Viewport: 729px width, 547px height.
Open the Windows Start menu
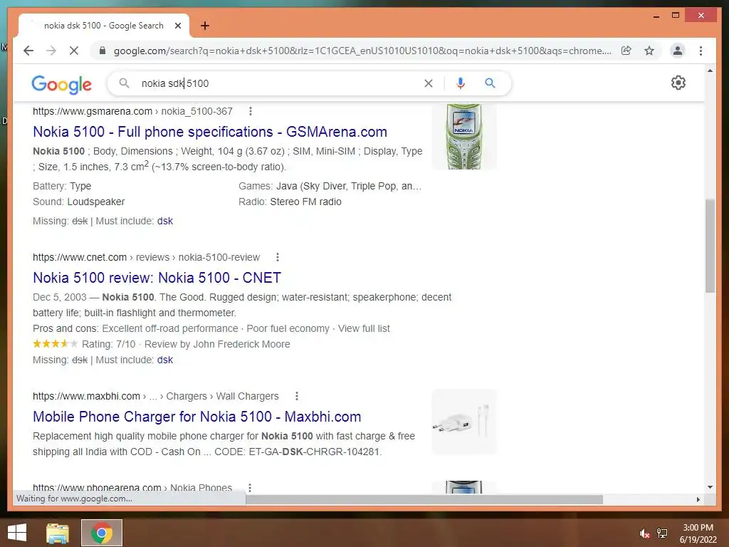pyautogui.click(x=17, y=533)
